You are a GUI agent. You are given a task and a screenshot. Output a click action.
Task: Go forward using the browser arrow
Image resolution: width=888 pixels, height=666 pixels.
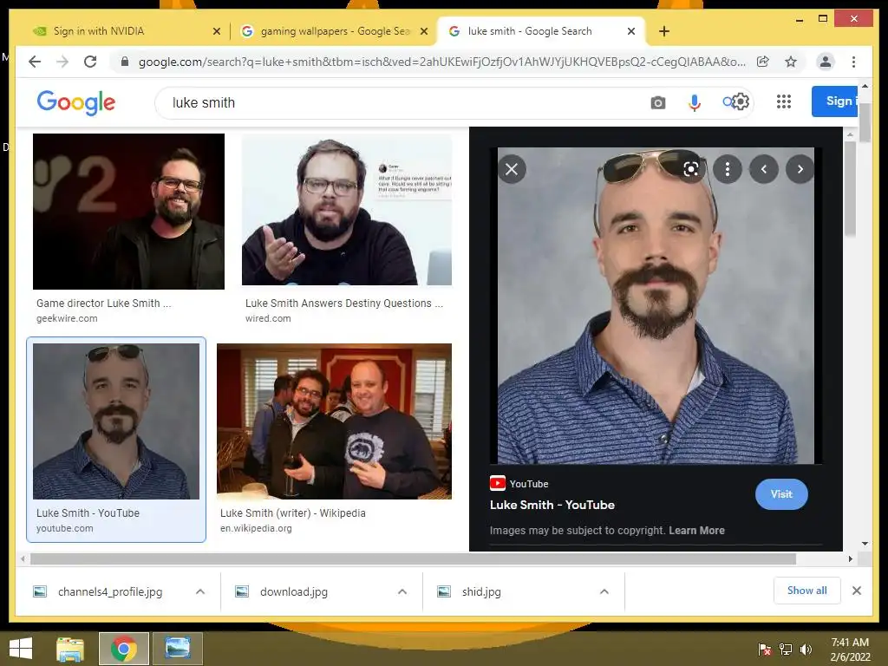coord(62,62)
